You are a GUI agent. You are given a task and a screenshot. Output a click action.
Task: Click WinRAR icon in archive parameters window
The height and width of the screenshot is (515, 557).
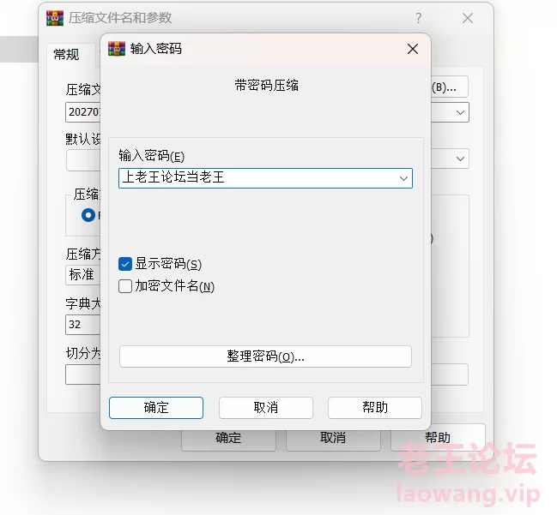click(x=55, y=18)
